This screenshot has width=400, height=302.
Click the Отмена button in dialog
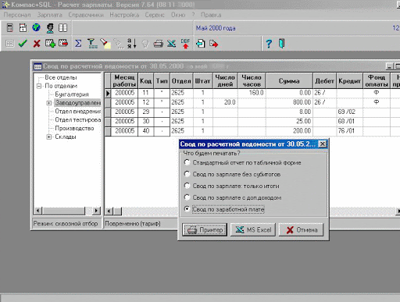click(301, 229)
